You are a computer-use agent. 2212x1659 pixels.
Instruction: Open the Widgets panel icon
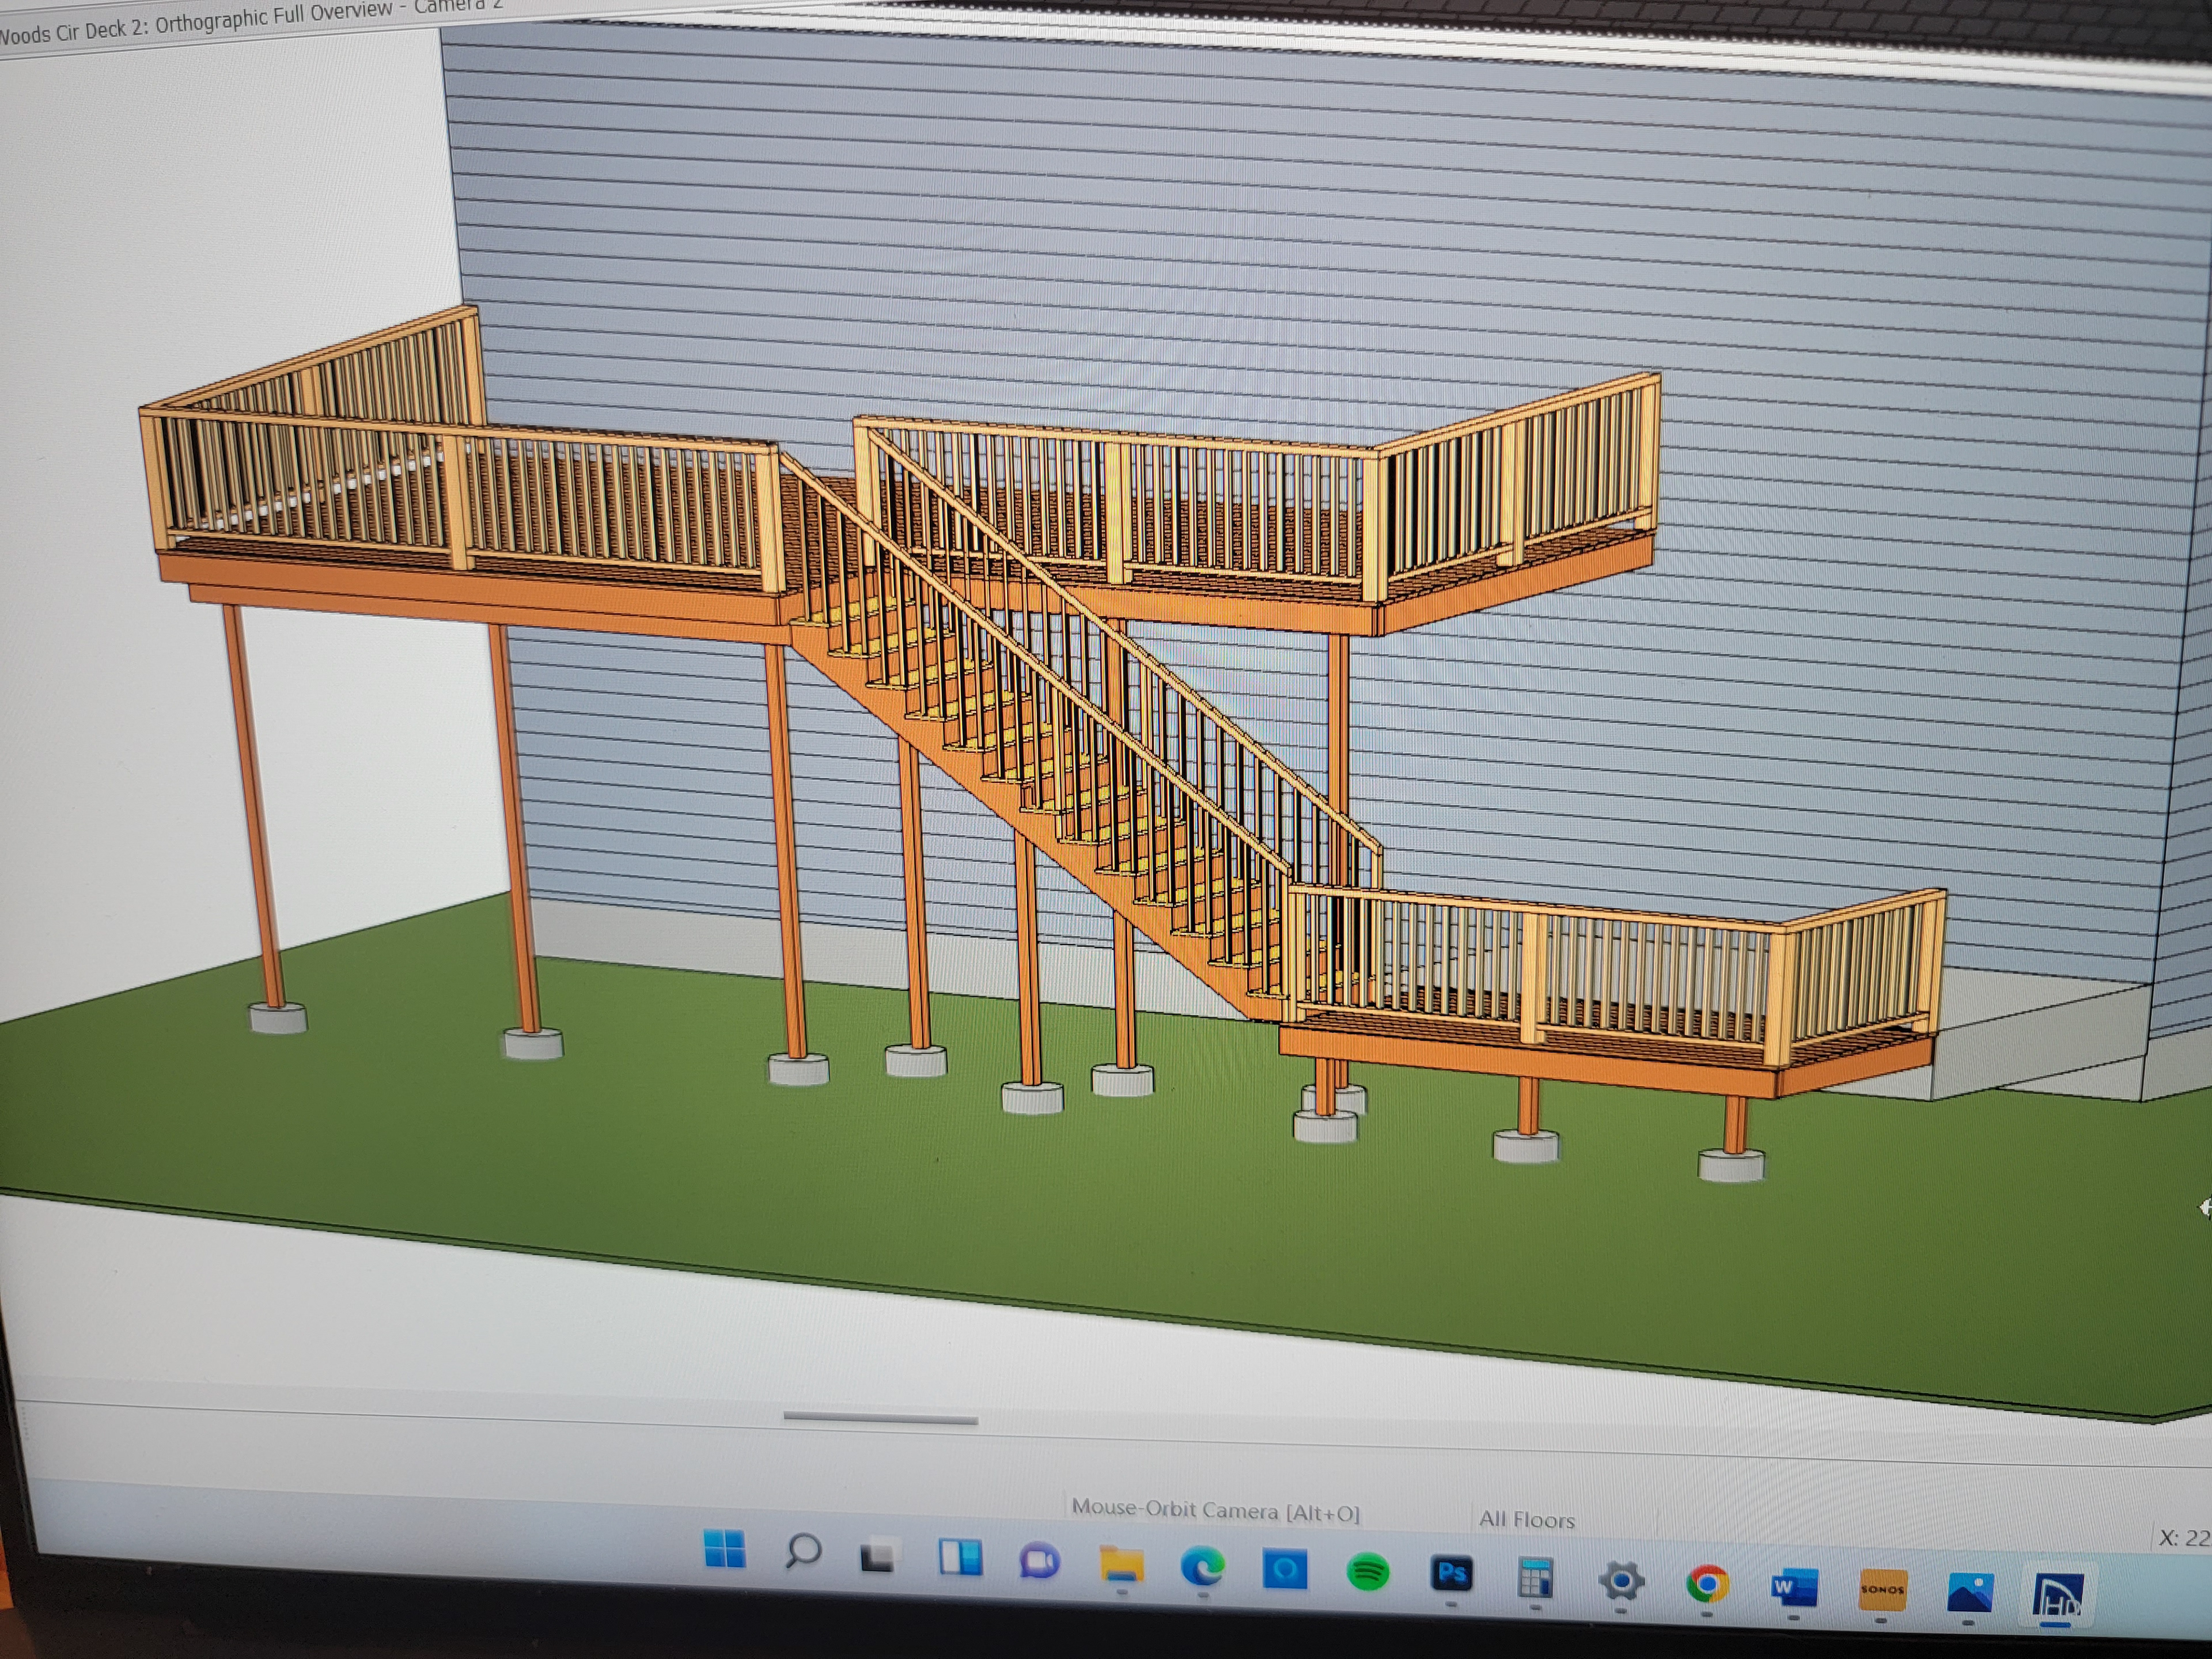tap(960, 1558)
